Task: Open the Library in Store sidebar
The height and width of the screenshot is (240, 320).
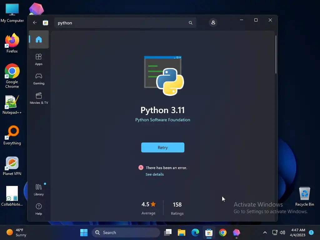Action: pyautogui.click(x=39, y=190)
